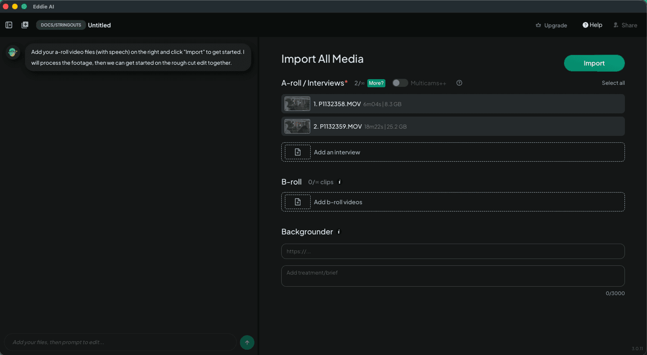Viewport: 647px width, 355px height.
Task: Click the Backgrounder heading
Action: coord(307,232)
